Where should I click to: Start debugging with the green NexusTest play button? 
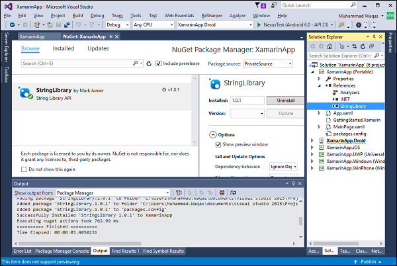tap(259, 24)
